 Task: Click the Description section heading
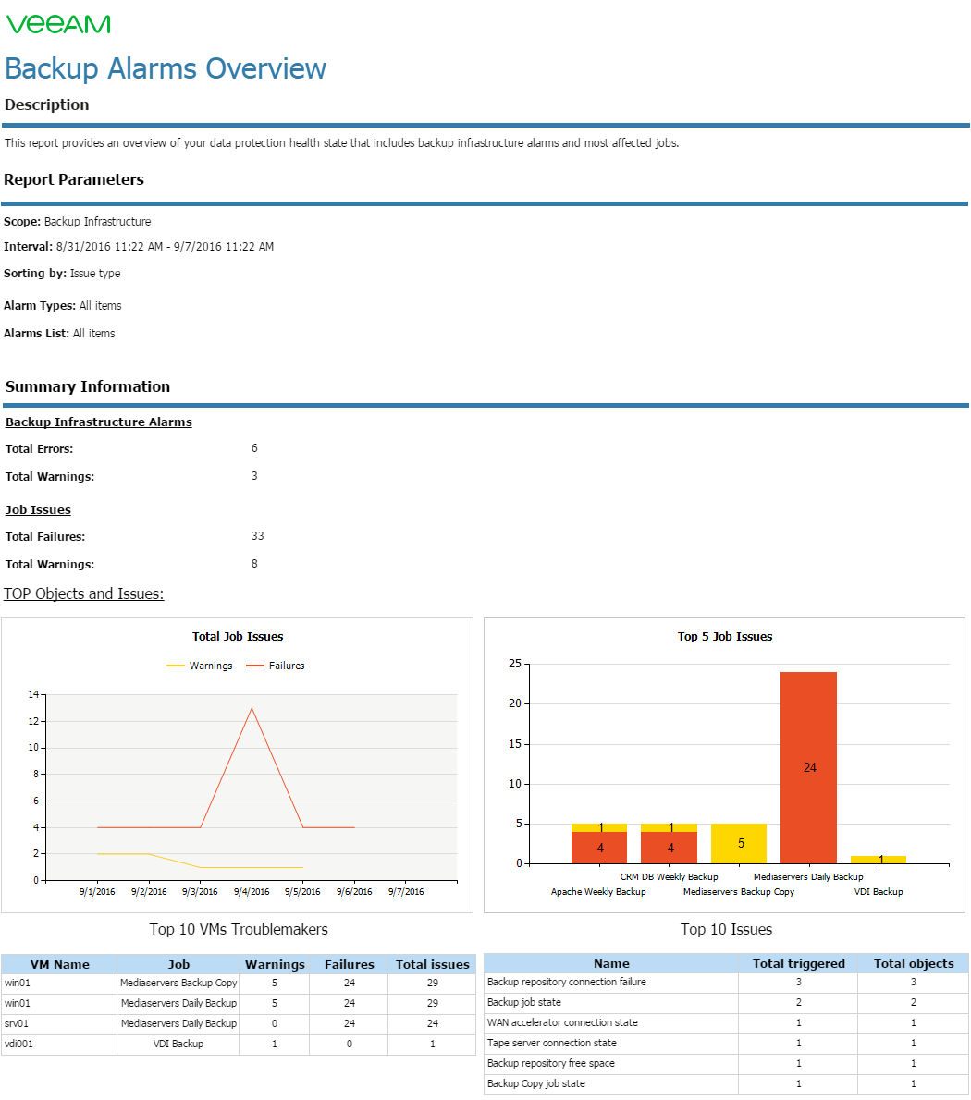coord(47,104)
